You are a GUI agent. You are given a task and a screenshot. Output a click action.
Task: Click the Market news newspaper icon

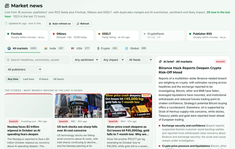(x=7, y=6)
